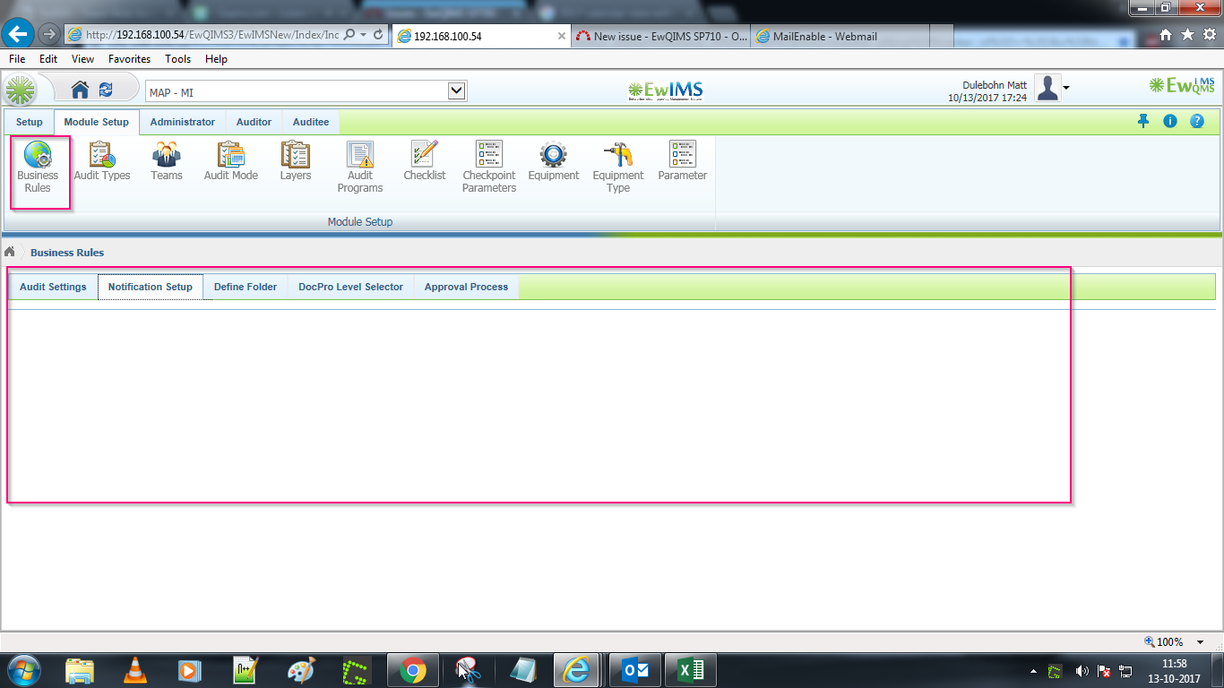Open Equipment Type drill icon
Image resolution: width=1224 pixels, height=688 pixels.
618,168
